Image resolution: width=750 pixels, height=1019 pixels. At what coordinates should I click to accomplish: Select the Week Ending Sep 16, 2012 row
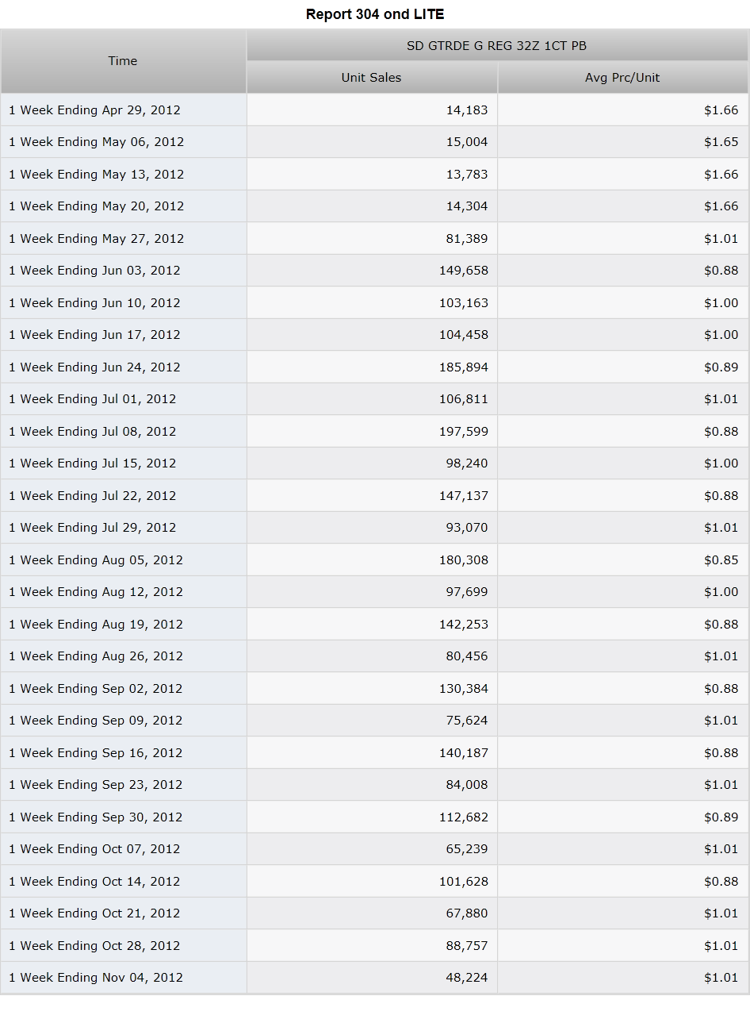click(x=374, y=753)
